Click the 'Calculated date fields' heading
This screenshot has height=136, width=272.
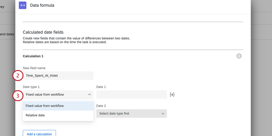point(43,32)
